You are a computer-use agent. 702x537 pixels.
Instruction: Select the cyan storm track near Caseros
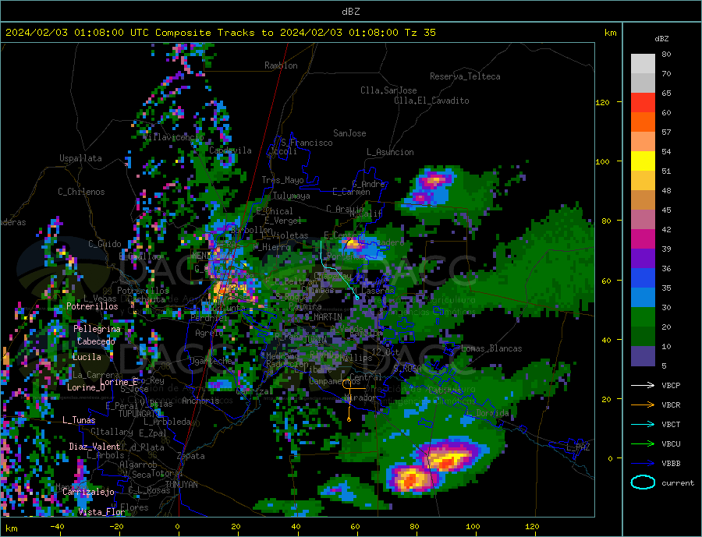[x=338, y=268]
